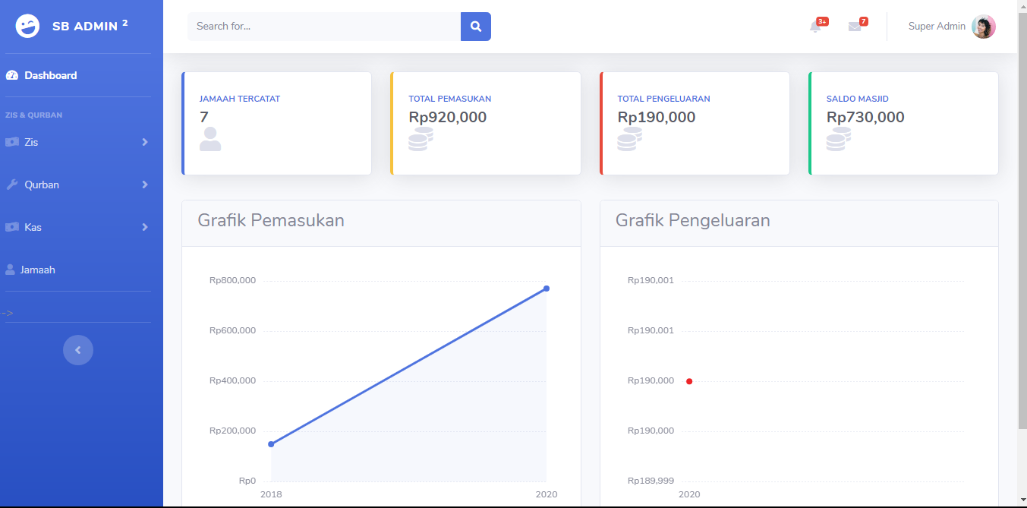
Task: Click the person icon on Jamaah Tercatat card
Action: point(210,139)
